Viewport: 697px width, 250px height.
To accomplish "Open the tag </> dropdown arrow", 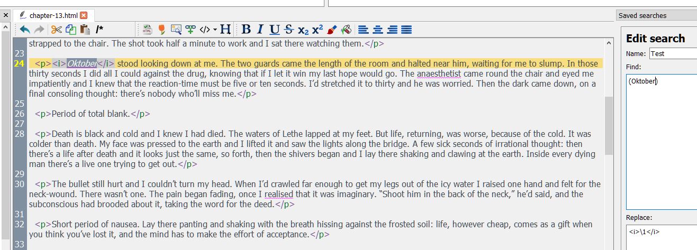I will 215,30.
